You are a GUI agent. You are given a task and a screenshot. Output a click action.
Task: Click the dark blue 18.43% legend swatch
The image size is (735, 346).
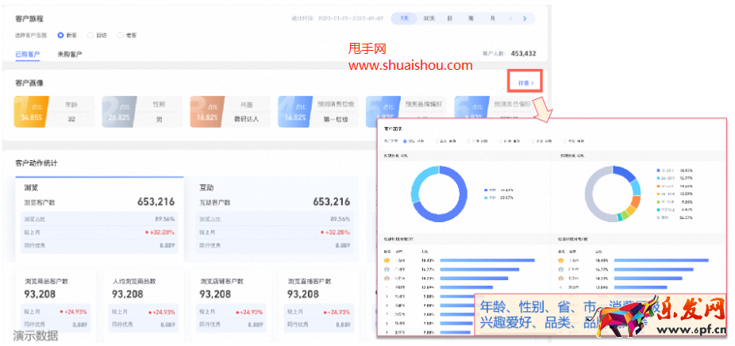click(x=659, y=171)
